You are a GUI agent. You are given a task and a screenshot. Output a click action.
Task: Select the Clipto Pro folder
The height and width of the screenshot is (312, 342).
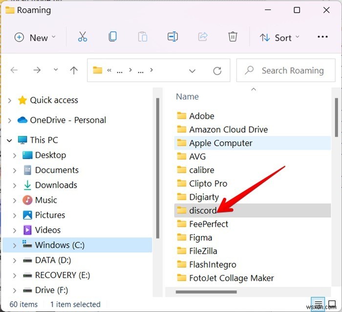click(x=253, y=183)
